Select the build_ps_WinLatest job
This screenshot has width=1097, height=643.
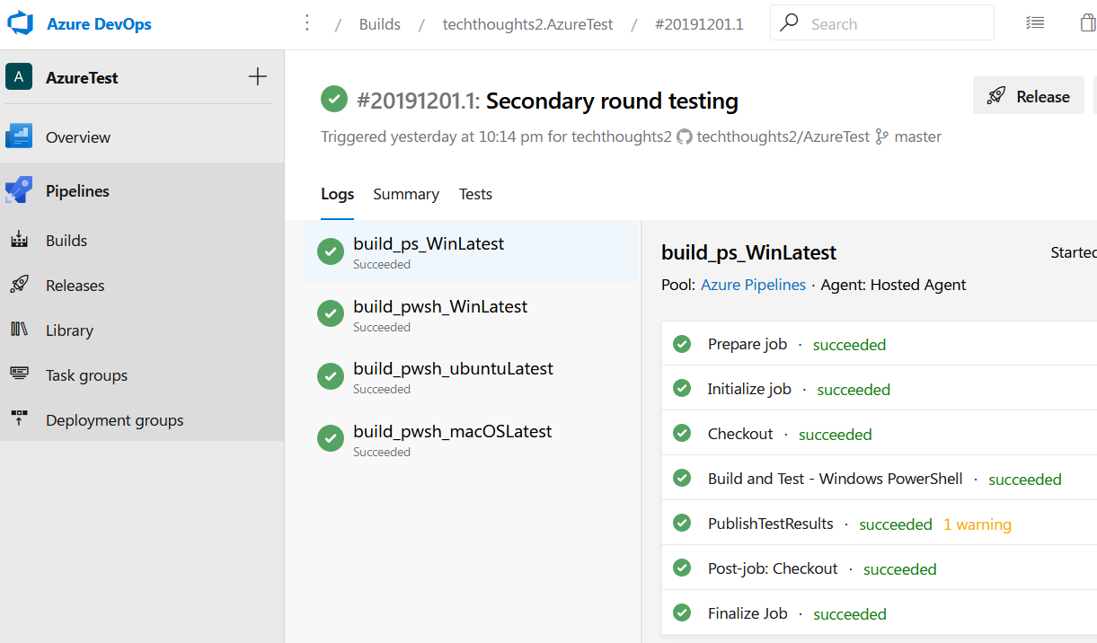pos(471,251)
